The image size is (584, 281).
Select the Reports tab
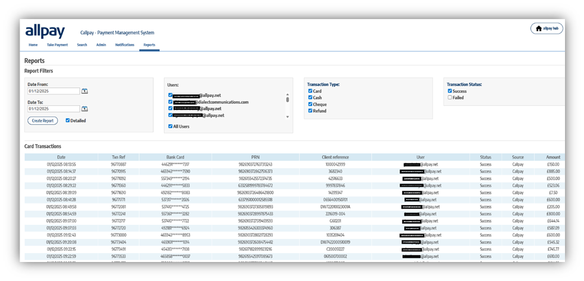click(149, 45)
